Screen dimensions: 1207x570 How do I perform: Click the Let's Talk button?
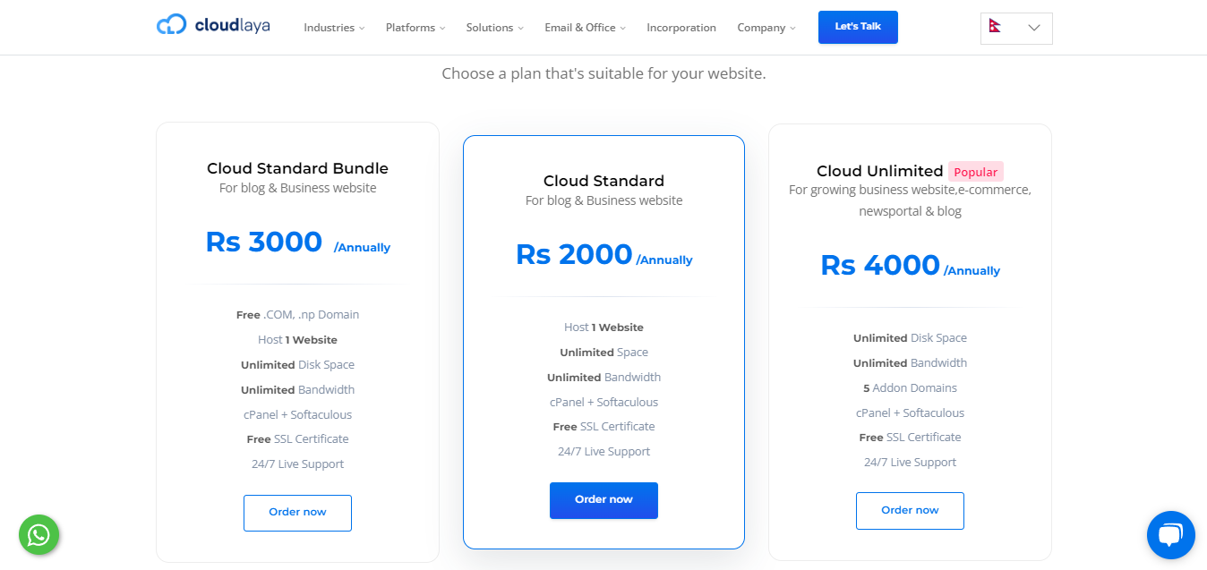[x=857, y=27]
